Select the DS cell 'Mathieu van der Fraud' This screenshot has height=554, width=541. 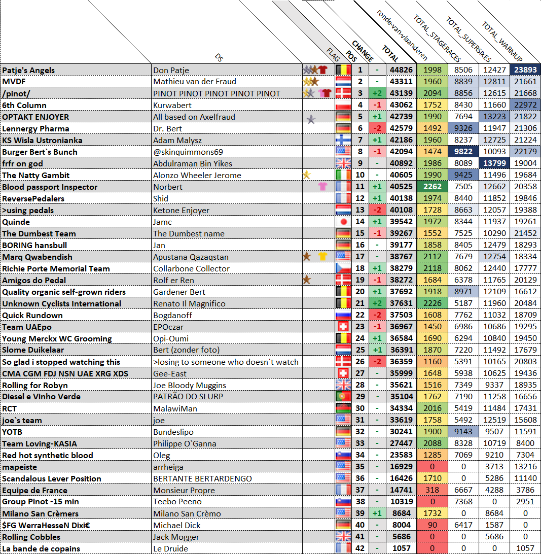coord(227,82)
